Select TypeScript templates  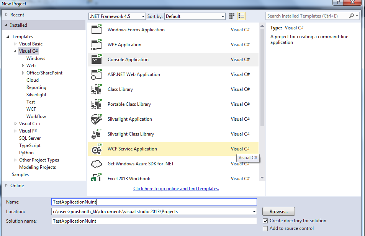(x=30, y=145)
